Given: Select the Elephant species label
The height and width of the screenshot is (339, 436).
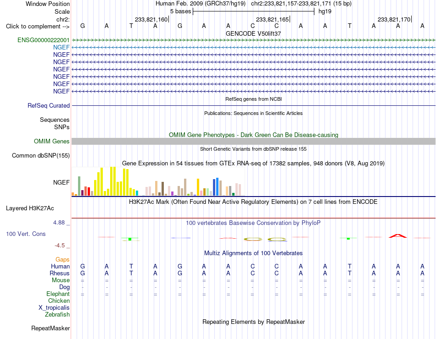Looking at the screenshot, I should coord(58,294).
